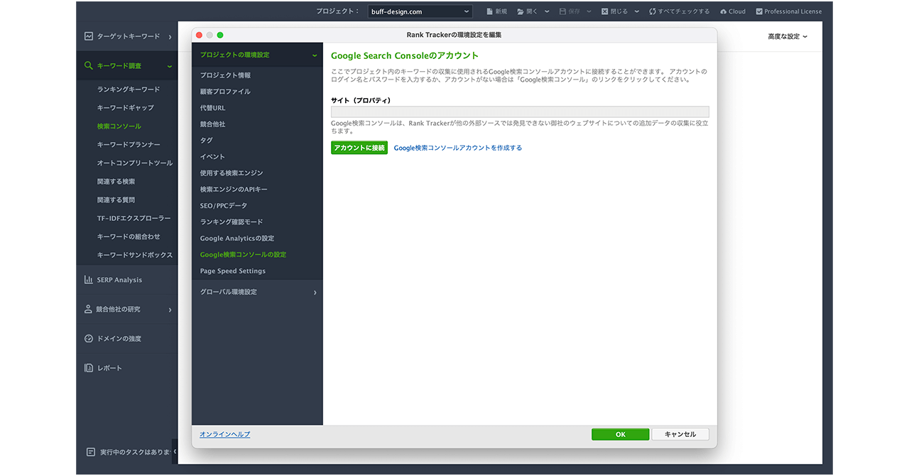Collapse the プロジェクトの環境設定 section
Screen dimensions: 909x476
click(315, 55)
